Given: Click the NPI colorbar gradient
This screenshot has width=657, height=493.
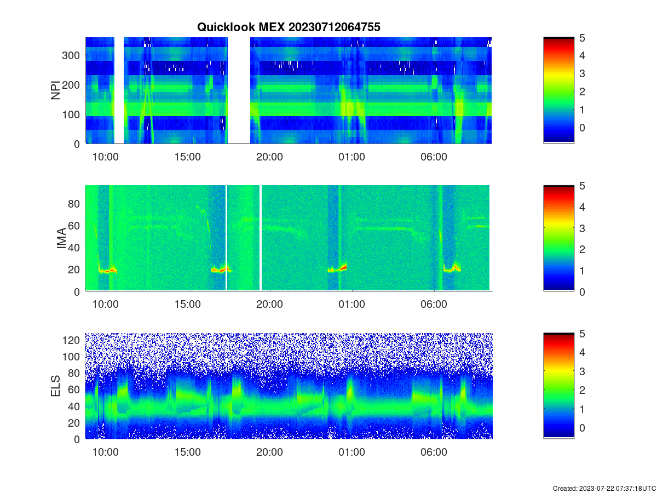Looking at the screenshot, I should coord(558,90).
